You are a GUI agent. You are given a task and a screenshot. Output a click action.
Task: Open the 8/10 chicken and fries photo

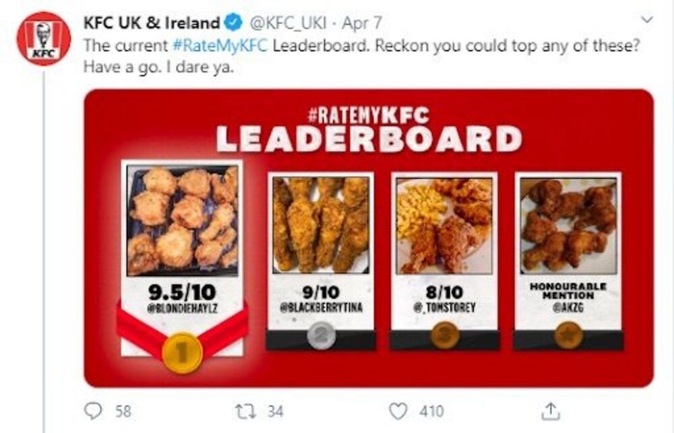[443, 224]
